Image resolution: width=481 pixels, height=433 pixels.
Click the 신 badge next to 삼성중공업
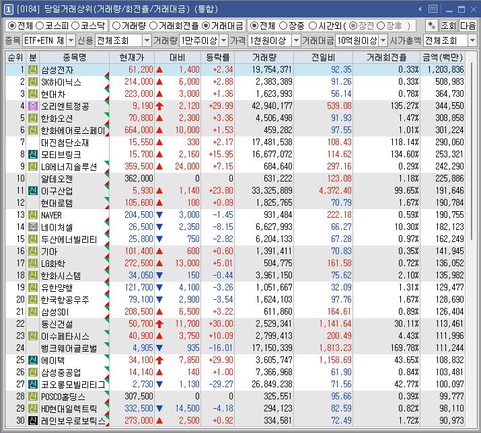[33, 372]
